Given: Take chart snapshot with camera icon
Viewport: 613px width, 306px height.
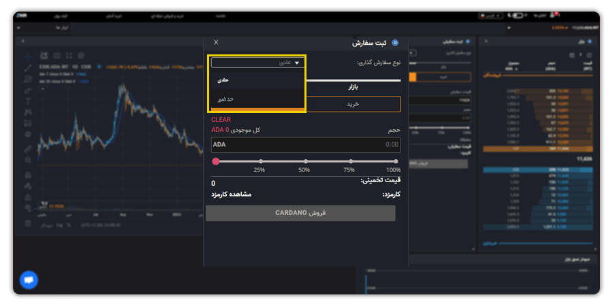Looking at the screenshot, I should point(57,56).
